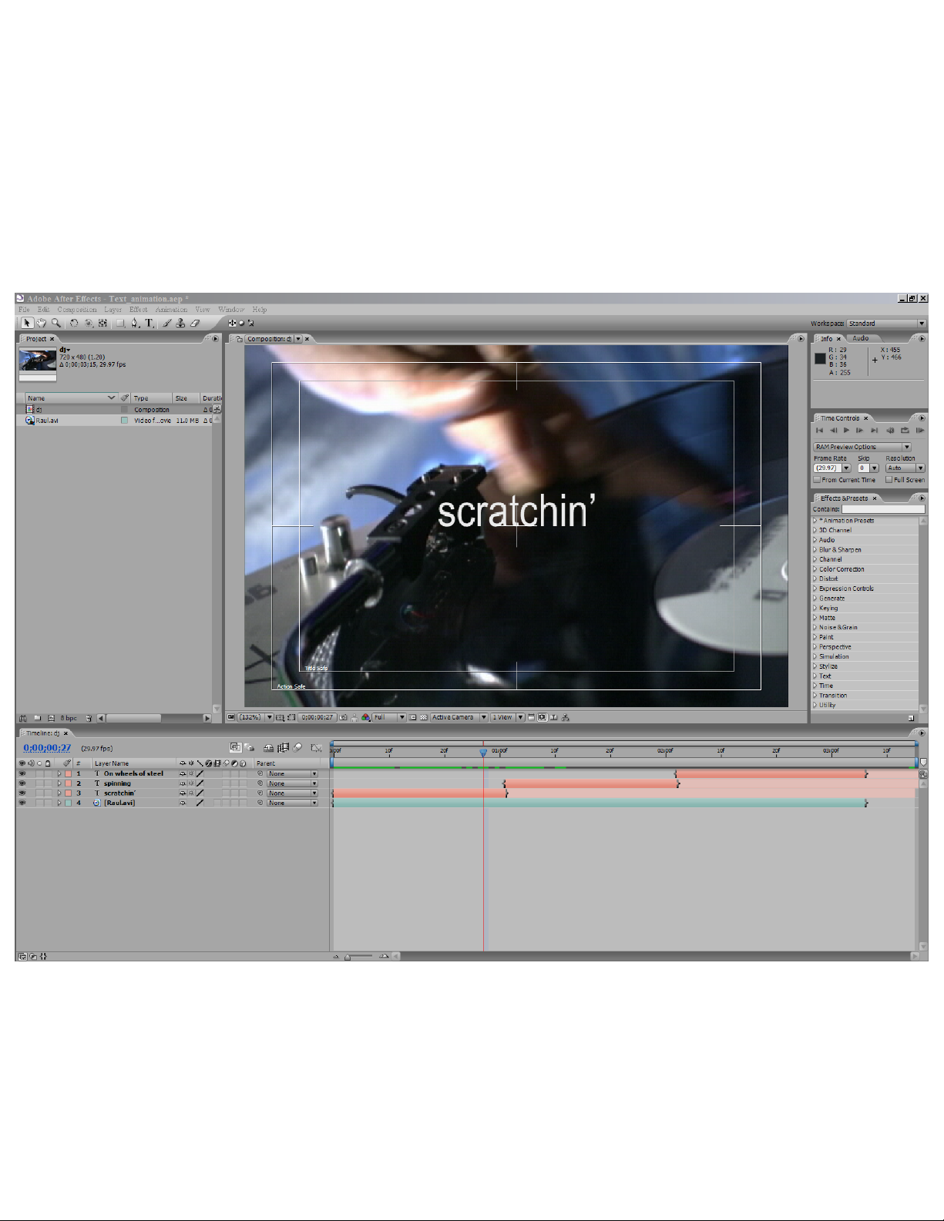Start RAM Preview from Time Controls
The image size is (944, 1221).
tap(920, 431)
